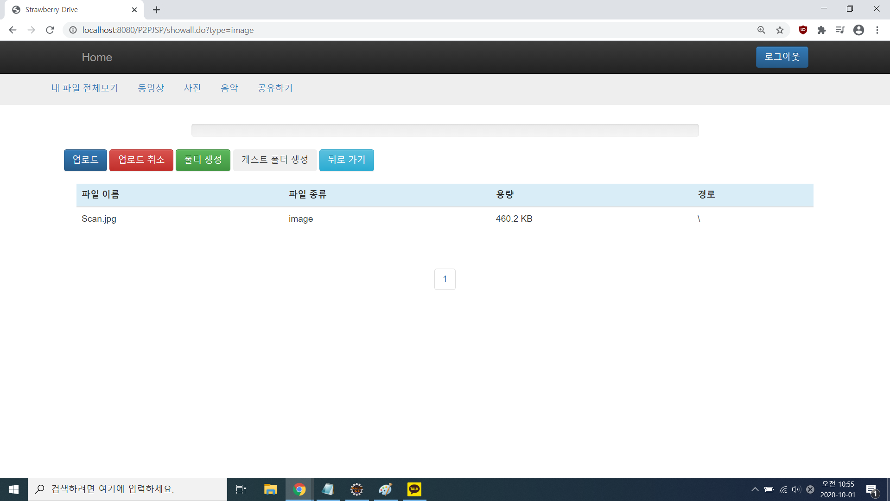Open the browser profile avatar icon
This screenshot has height=501, width=890.
click(x=858, y=30)
